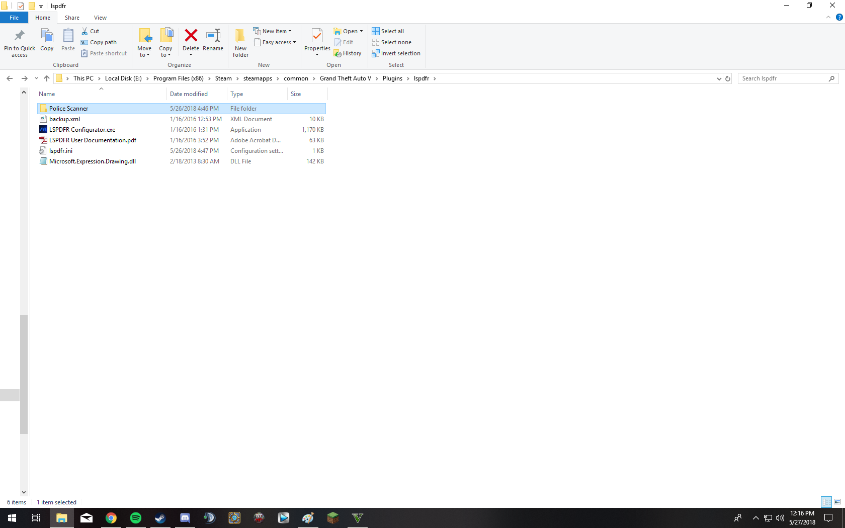Open recent locations dropdown arrow

coord(36,78)
